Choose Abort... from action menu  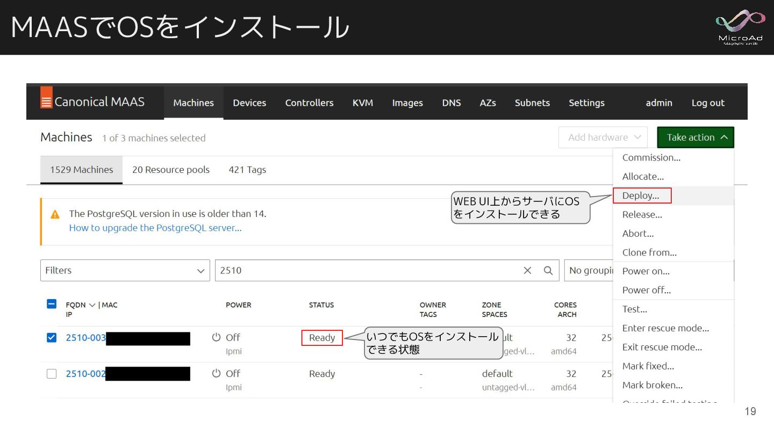tap(673, 234)
